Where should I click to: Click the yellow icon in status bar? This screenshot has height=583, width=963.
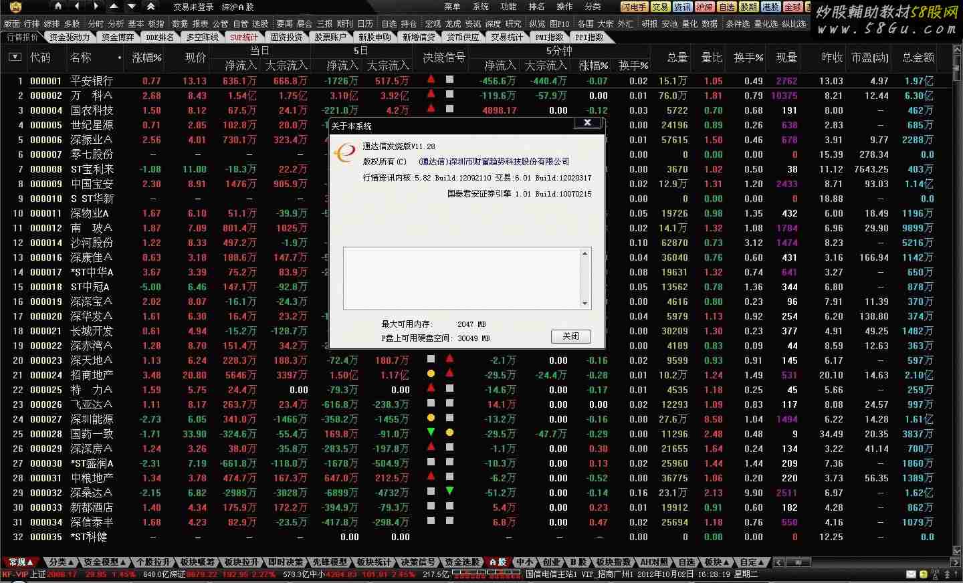point(924,574)
